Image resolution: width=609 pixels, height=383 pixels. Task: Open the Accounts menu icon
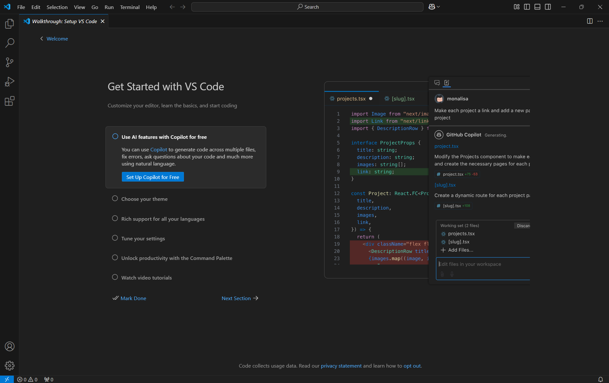10,346
